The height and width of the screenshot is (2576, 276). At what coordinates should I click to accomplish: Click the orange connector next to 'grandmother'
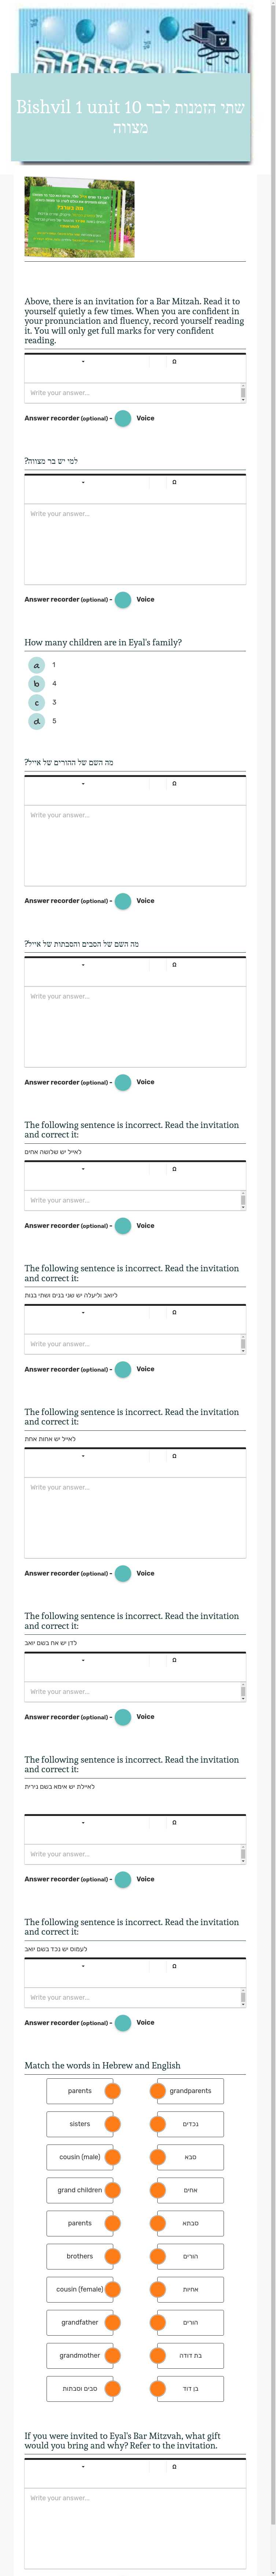113,2355
